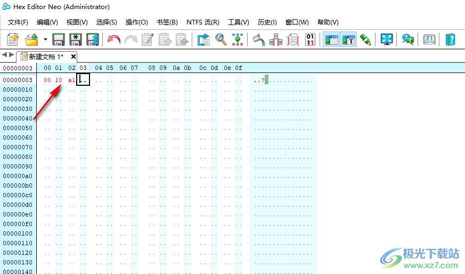Click the clipboard edit pencil icon
Viewport: 465px width, 274px height.
click(148, 39)
